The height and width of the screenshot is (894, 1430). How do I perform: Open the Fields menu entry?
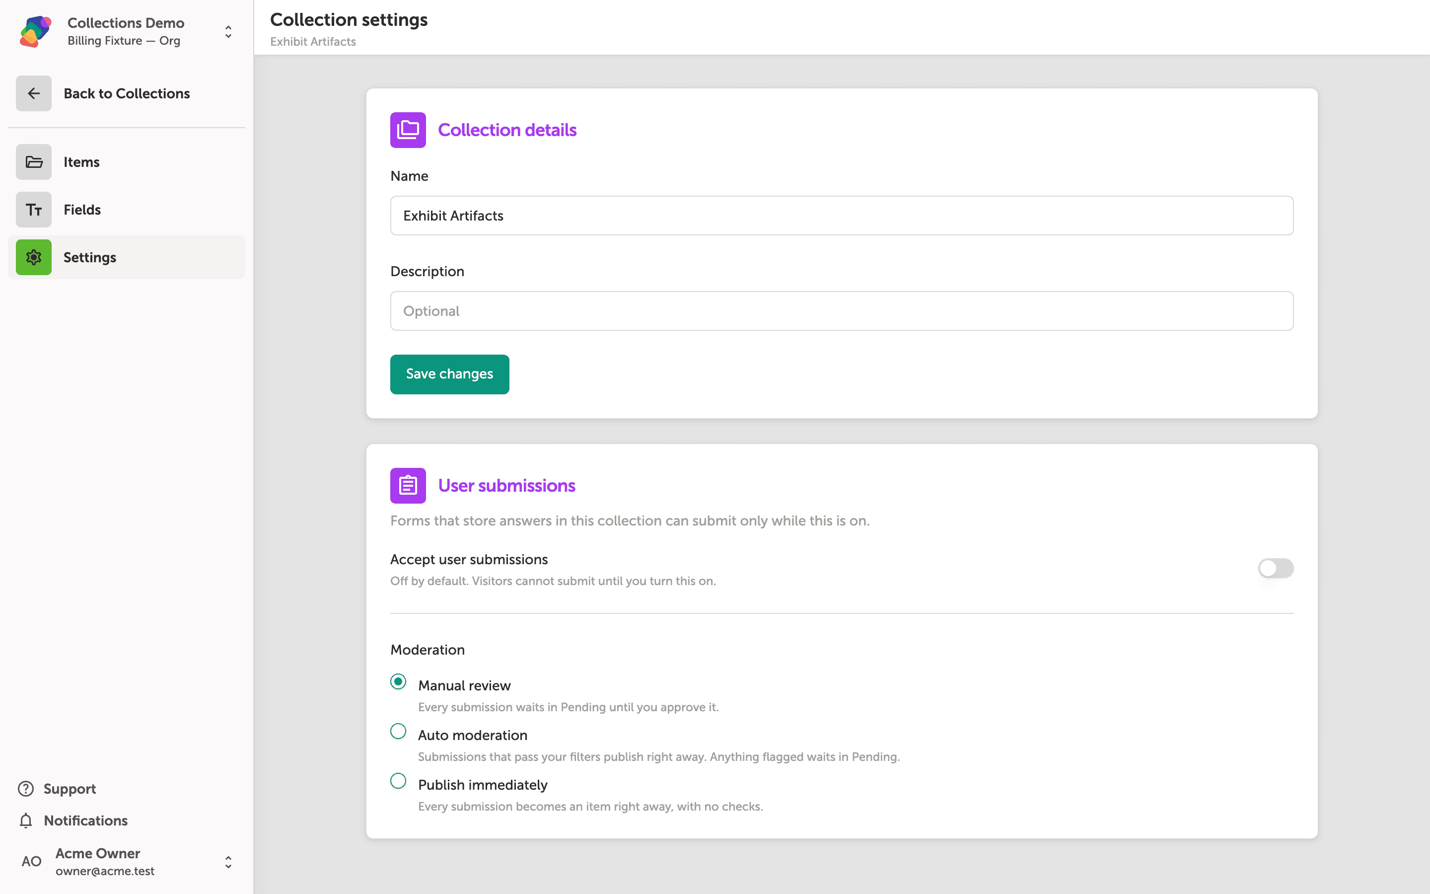127,210
